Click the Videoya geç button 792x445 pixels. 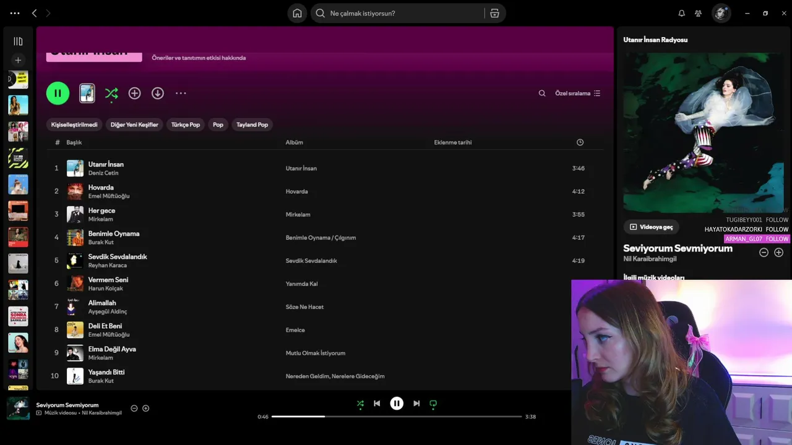(651, 227)
